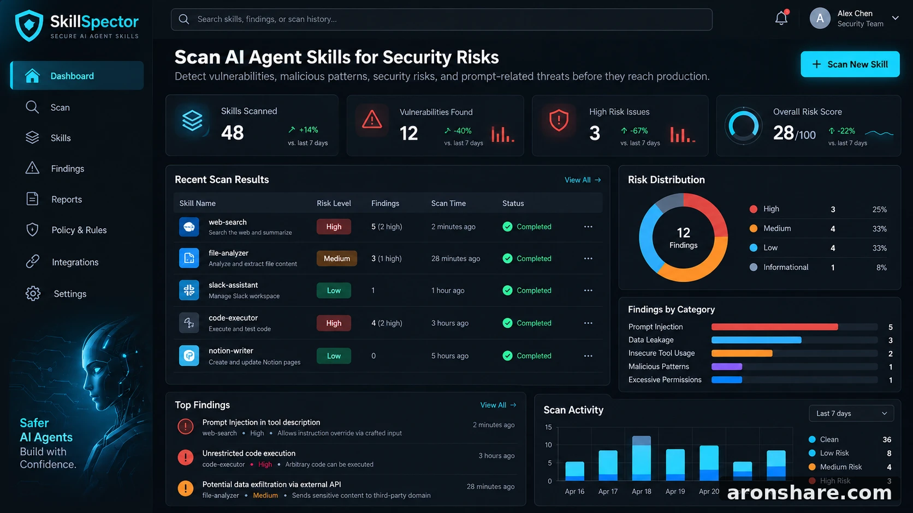This screenshot has width=913, height=513.
Task: Focus the search skills and findings field
Action: pyautogui.click(x=441, y=19)
